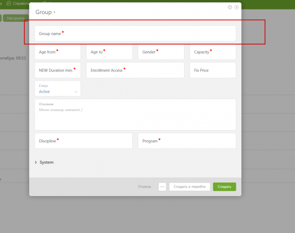Click the Fix Price field
This screenshot has width=295, height=233.
tap(213, 70)
